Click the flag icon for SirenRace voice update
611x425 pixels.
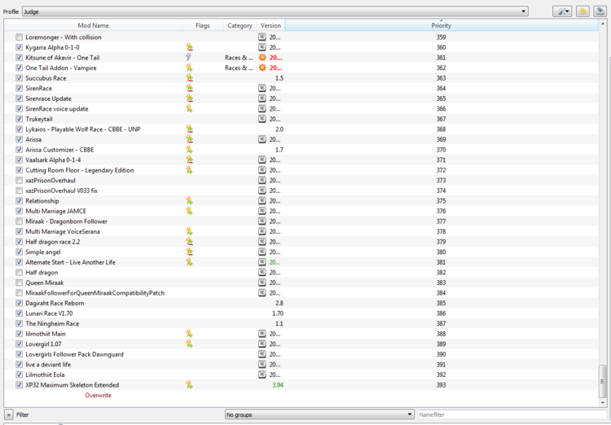pos(189,108)
